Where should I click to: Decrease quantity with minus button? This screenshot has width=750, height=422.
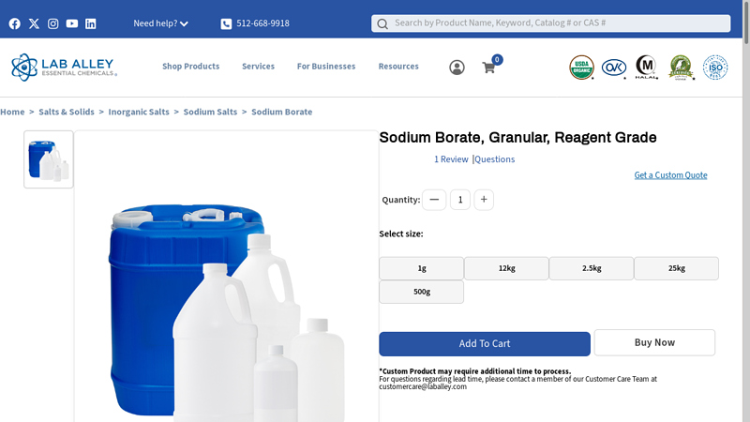(434, 200)
